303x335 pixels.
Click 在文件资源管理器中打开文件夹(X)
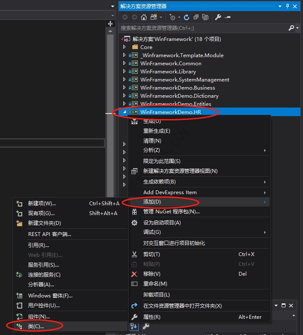[199, 306]
